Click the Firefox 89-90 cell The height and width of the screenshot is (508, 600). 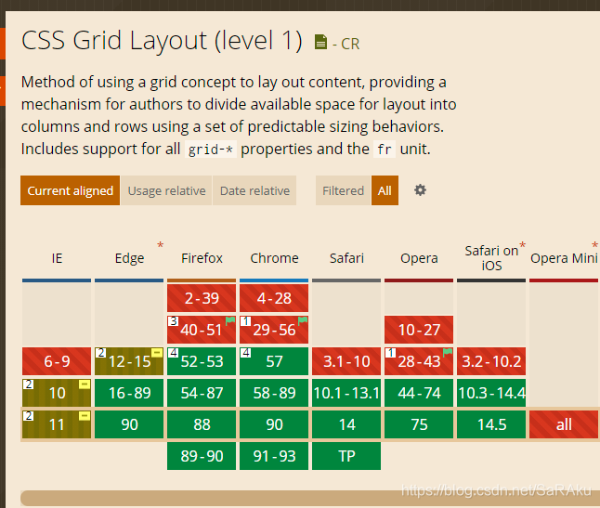tap(202, 456)
